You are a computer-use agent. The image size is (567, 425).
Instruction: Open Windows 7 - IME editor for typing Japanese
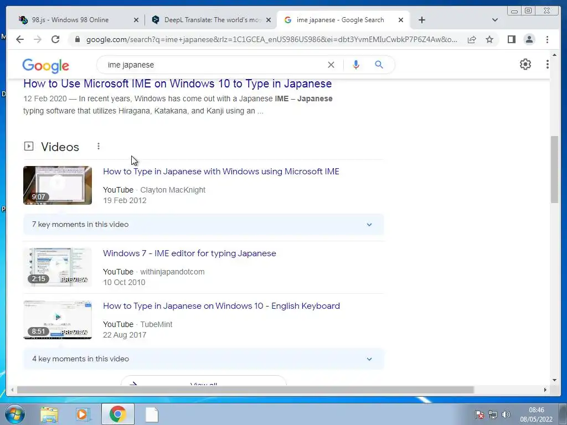[x=189, y=253]
